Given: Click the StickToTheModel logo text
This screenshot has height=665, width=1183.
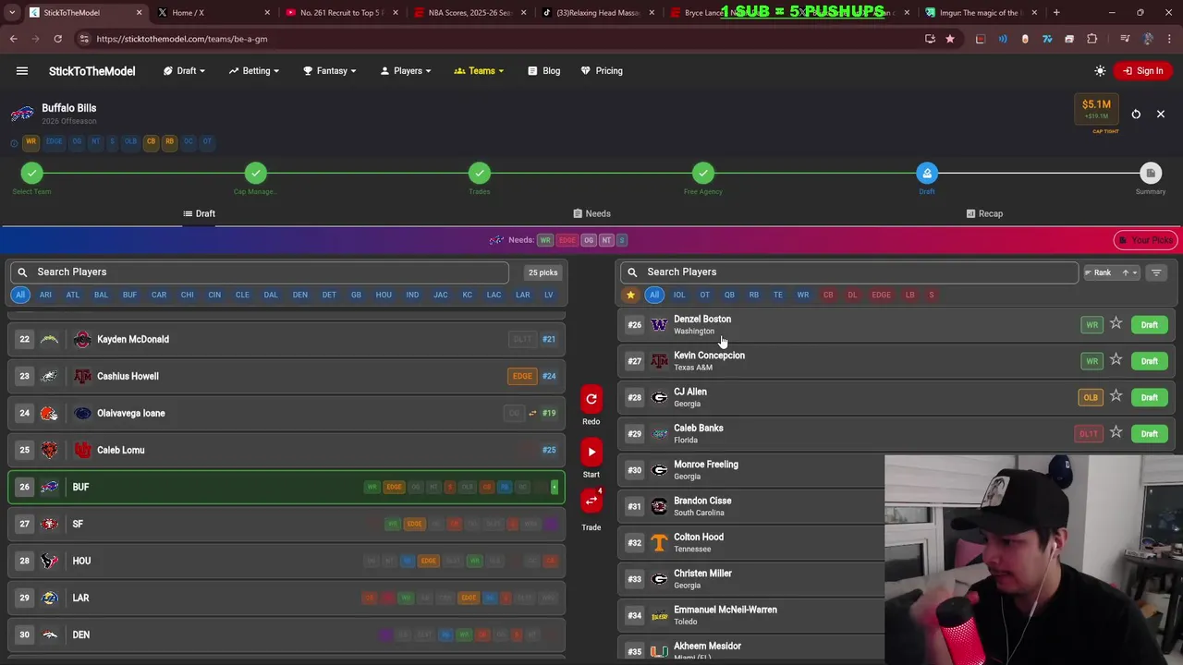Looking at the screenshot, I should pyautogui.click(x=91, y=71).
